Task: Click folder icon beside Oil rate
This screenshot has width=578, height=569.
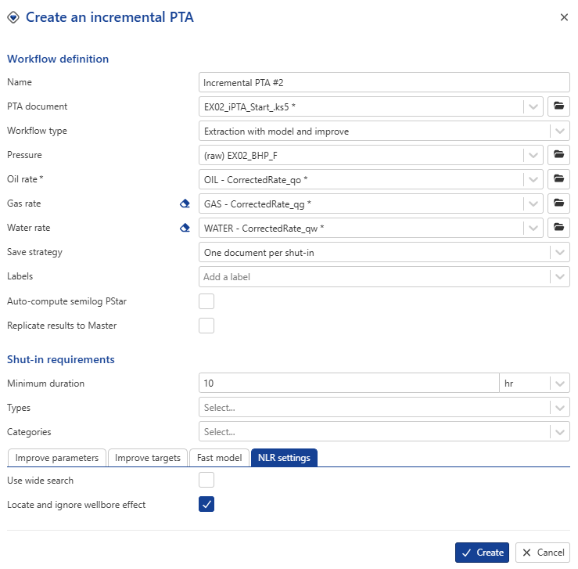Action: tap(558, 179)
